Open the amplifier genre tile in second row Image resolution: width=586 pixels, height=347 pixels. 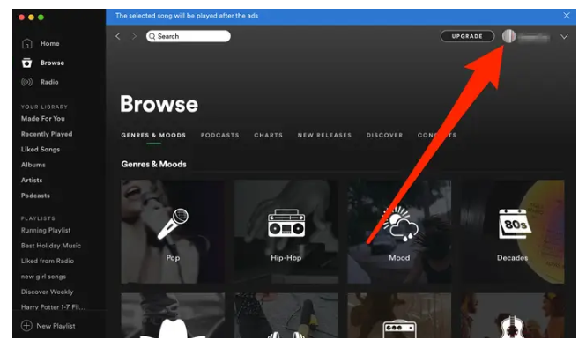click(399, 315)
